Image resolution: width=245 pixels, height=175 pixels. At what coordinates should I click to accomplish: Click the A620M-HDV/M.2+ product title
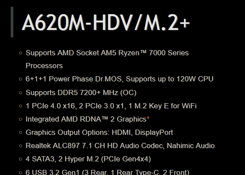pyautogui.click(x=106, y=22)
